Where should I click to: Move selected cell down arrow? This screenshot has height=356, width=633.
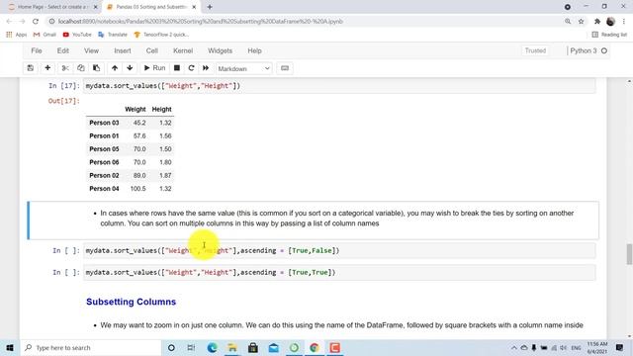point(130,68)
